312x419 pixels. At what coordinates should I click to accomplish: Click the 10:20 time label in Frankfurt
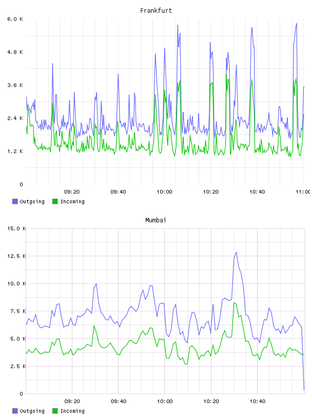(211, 192)
